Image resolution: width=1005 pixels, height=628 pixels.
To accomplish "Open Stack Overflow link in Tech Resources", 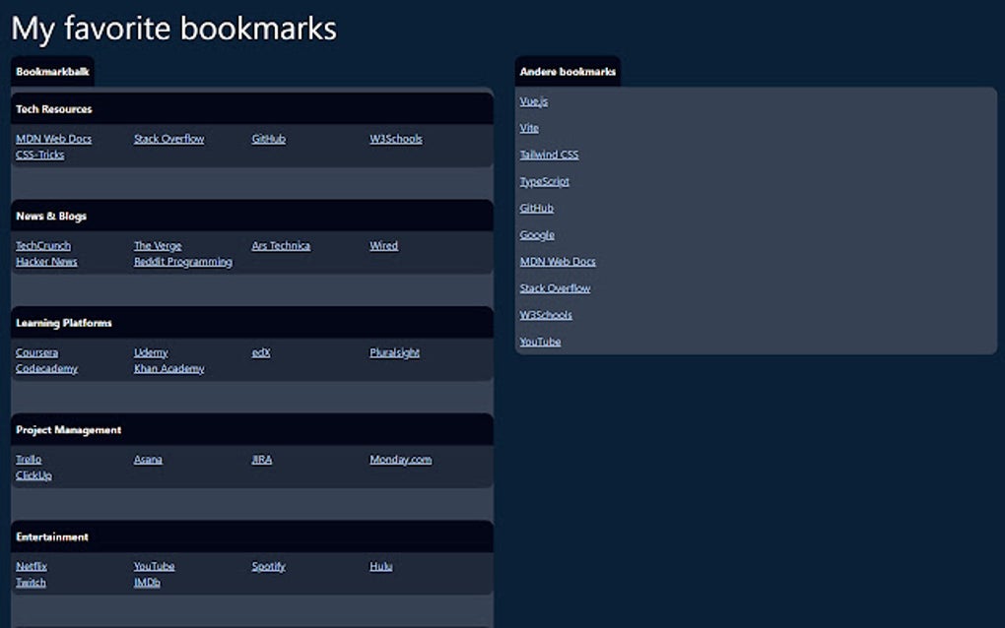I will click(x=169, y=139).
